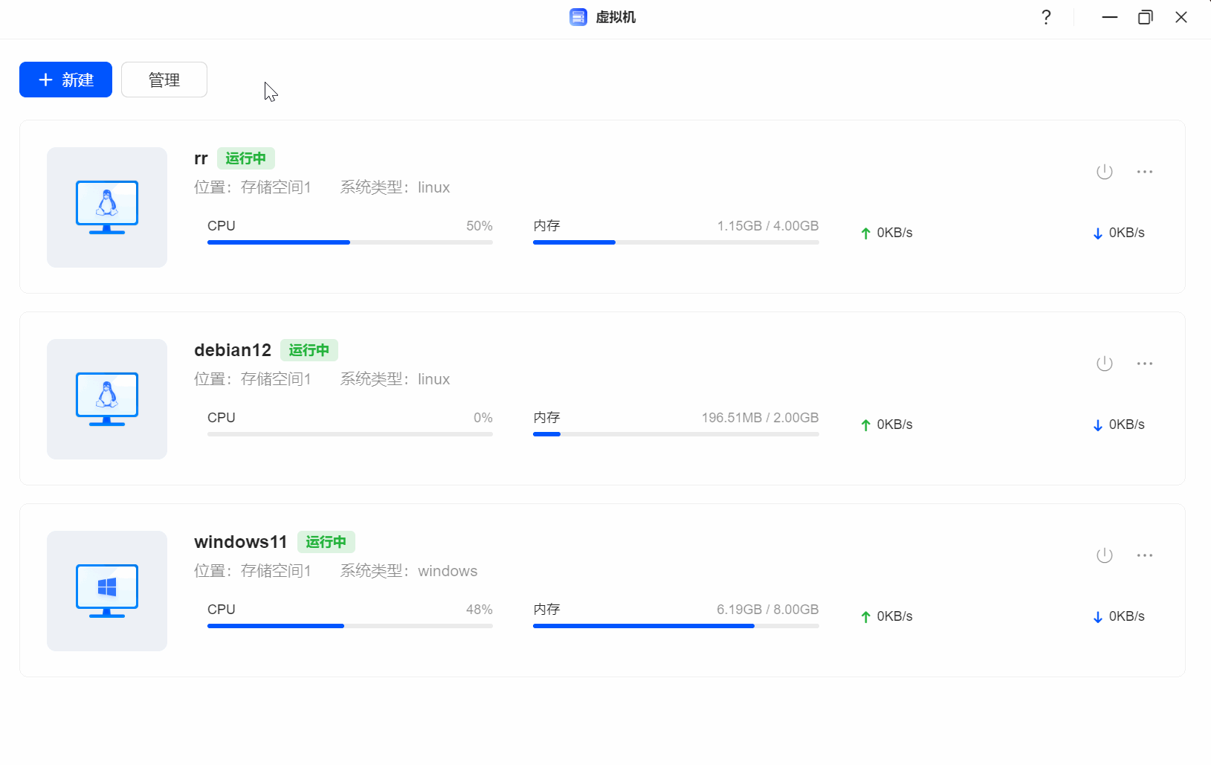Click the green upload arrow for rr
This screenshot has height=765, width=1211.
[x=866, y=233]
